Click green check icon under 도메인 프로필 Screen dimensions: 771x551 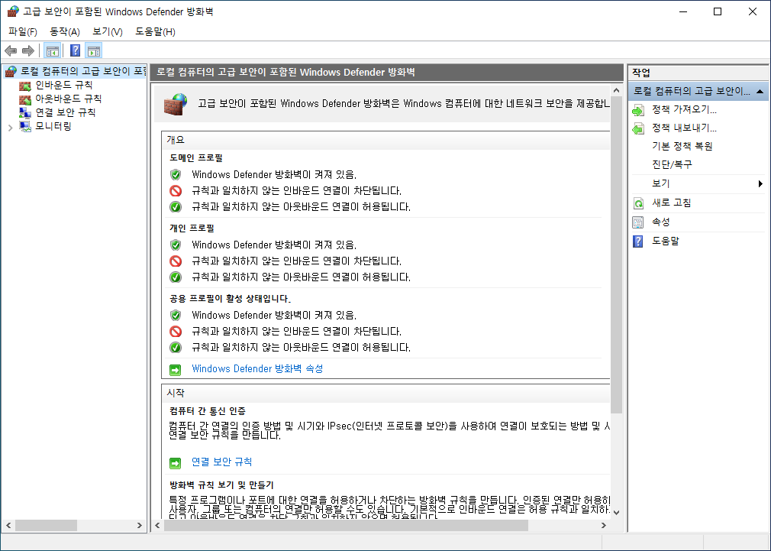176,207
